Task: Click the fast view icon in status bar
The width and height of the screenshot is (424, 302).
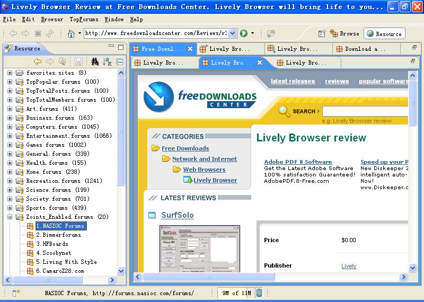Action: click(x=16, y=293)
